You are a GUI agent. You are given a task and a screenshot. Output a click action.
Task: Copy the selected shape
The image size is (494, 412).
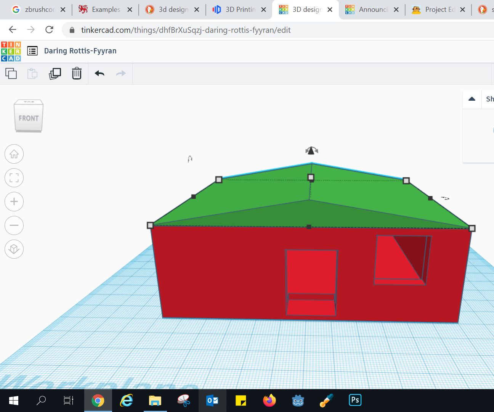[x=11, y=73]
